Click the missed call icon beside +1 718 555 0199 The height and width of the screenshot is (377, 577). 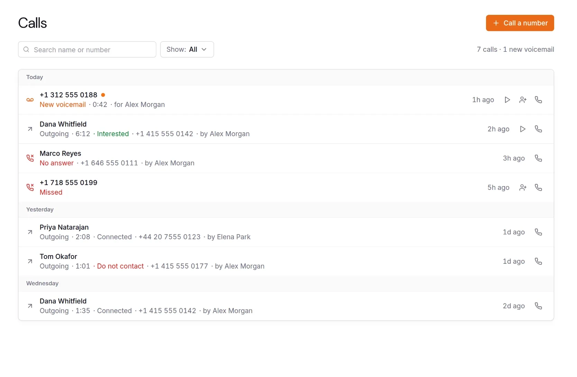(x=30, y=187)
